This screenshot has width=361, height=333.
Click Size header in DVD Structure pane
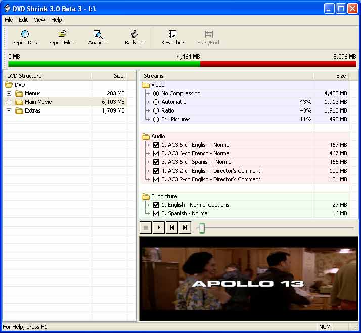(109, 76)
